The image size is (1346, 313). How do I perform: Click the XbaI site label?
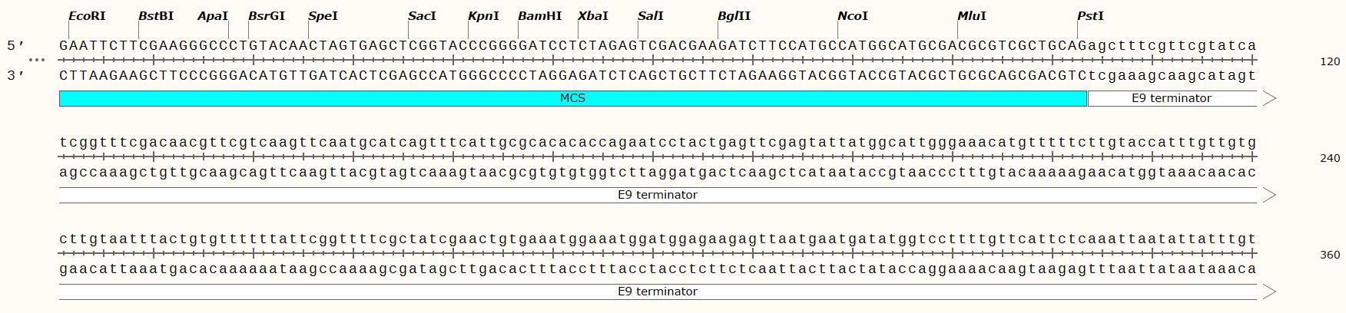pyautogui.click(x=592, y=16)
